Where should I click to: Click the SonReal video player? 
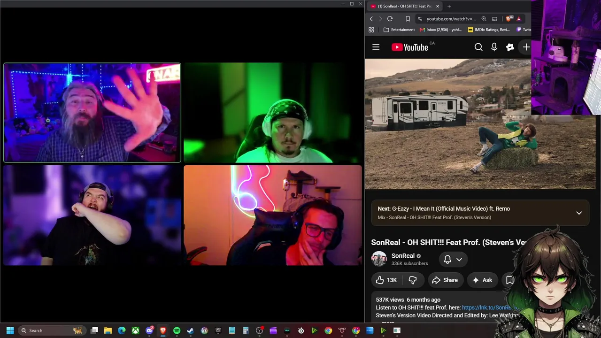coord(480,124)
